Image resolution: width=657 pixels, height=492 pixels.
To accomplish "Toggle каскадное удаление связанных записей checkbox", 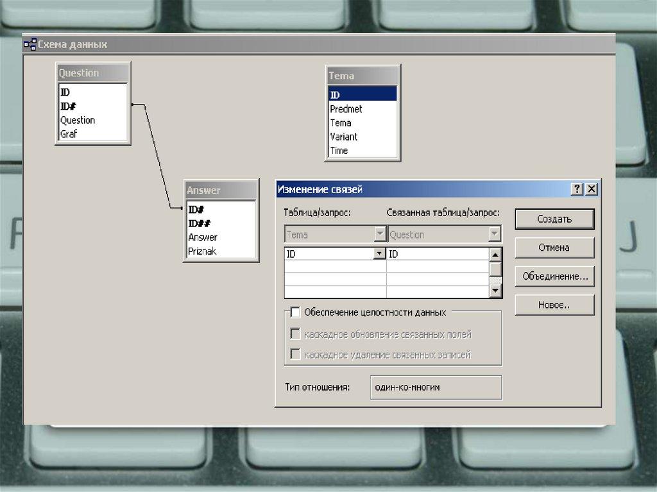I will [x=295, y=354].
